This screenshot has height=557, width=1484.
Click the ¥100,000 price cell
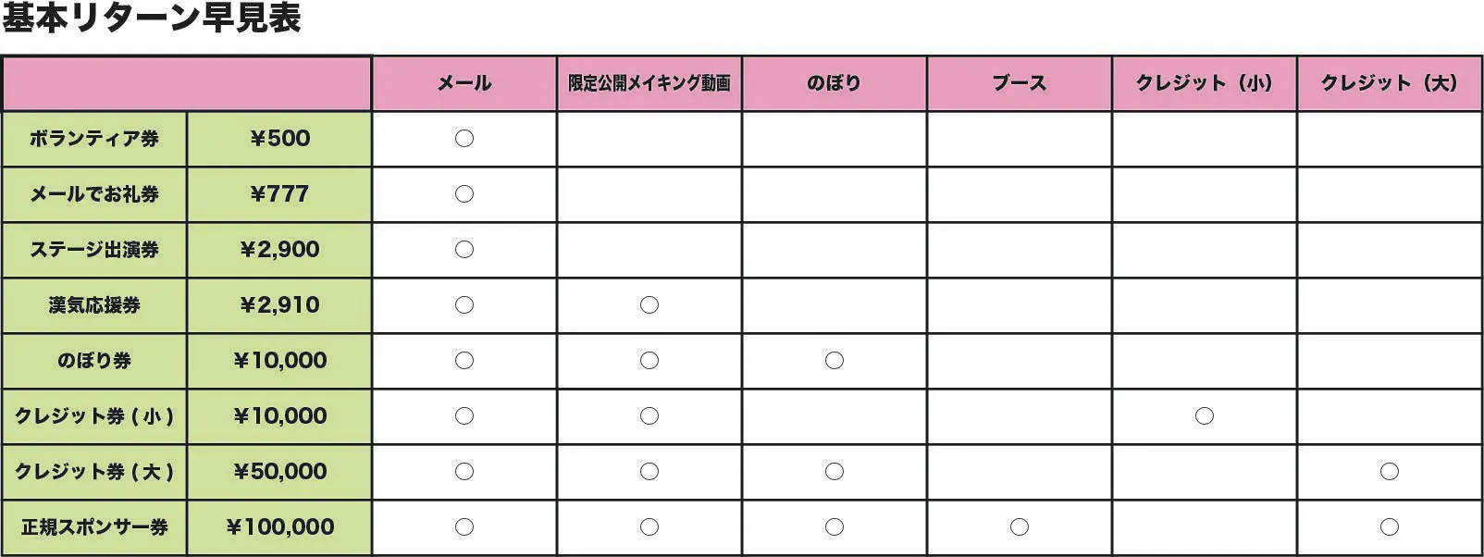click(279, 527)
